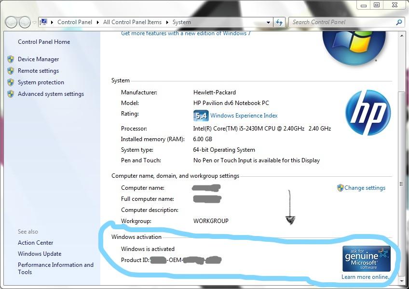The image size is (409, 289).
Task: Open Control Panel Home
Action: (x=44, y=42)
